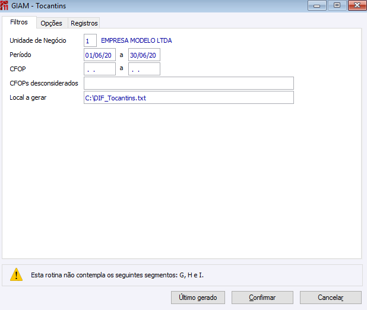Image resolution: width=367 pixels, height=310 pixels.
Task: Click the warning message about segments G, H e I
Action: pos(117,275)
